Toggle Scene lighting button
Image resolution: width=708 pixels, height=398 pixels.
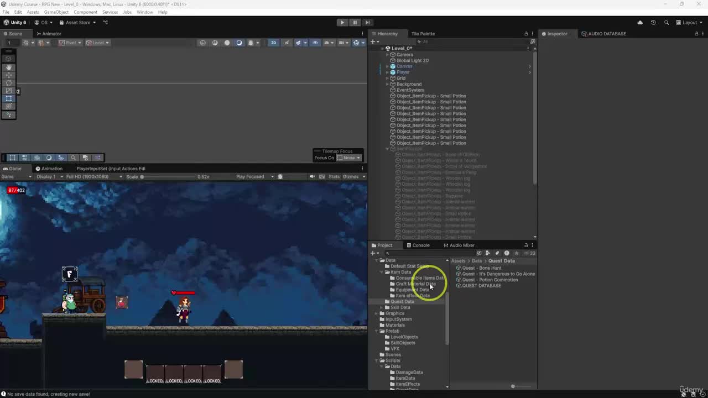287,43
